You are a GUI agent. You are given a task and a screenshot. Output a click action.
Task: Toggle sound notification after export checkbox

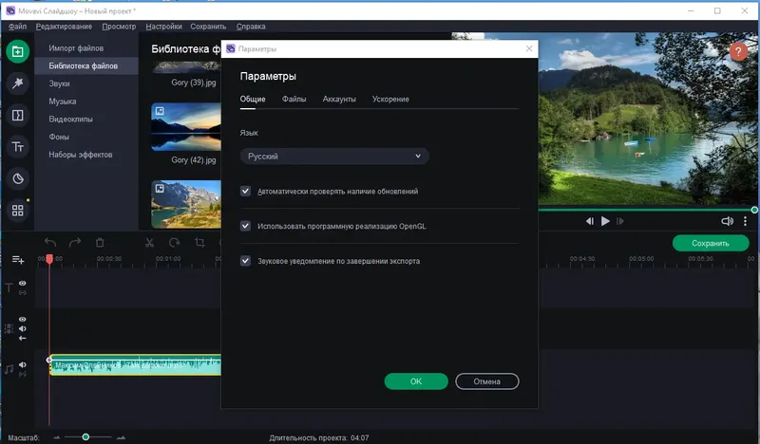pyautogui.click(x=246, y=261)
